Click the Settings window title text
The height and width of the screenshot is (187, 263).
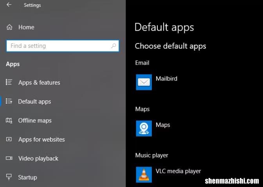(x=32, y=5)
